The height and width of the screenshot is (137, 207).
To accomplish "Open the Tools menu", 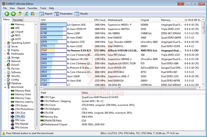I will tap(43, 8).
